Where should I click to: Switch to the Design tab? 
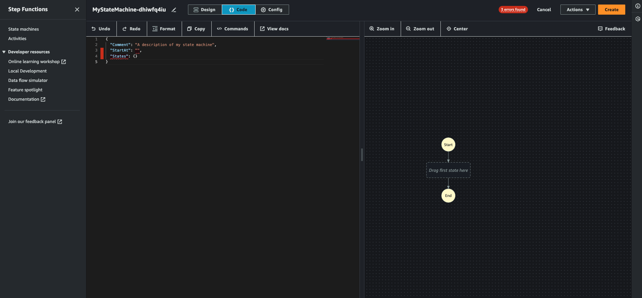205,10
